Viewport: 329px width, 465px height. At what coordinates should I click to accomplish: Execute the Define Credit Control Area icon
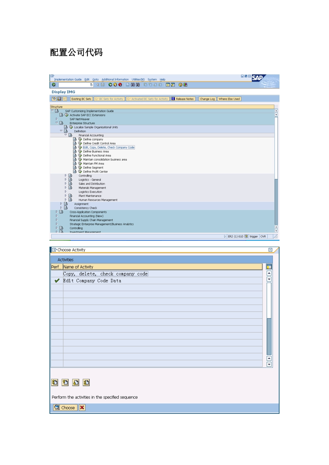pyautogui.click(x=80, y=143)
